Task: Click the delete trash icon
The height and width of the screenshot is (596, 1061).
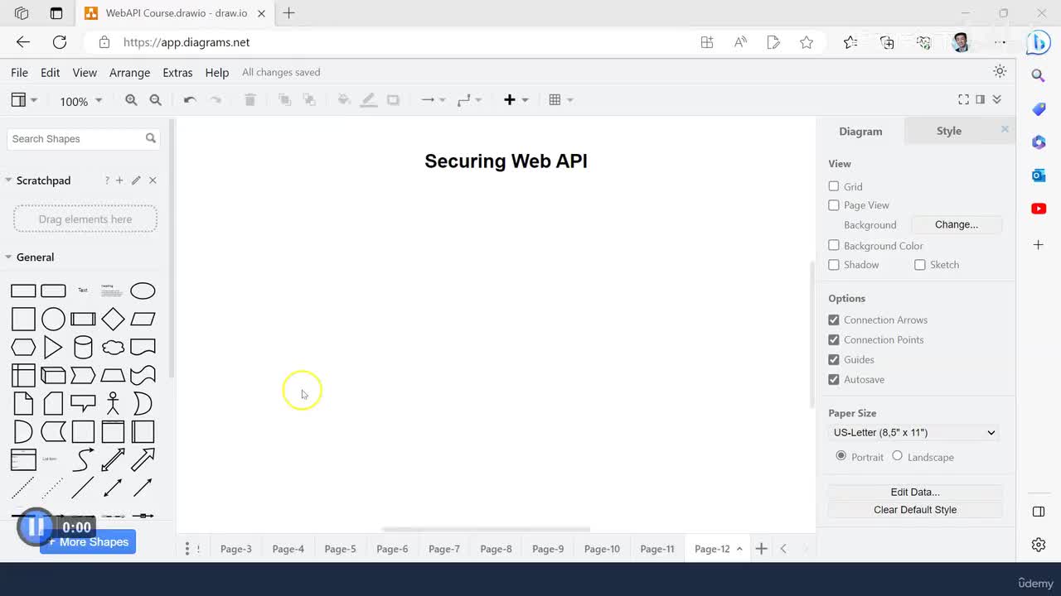Action: [250, 100]
